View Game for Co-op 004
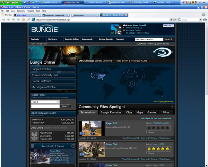This screenshot has width=208, height=167. coord(164,159)
